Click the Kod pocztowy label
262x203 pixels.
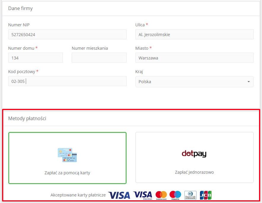coord(22,72)
